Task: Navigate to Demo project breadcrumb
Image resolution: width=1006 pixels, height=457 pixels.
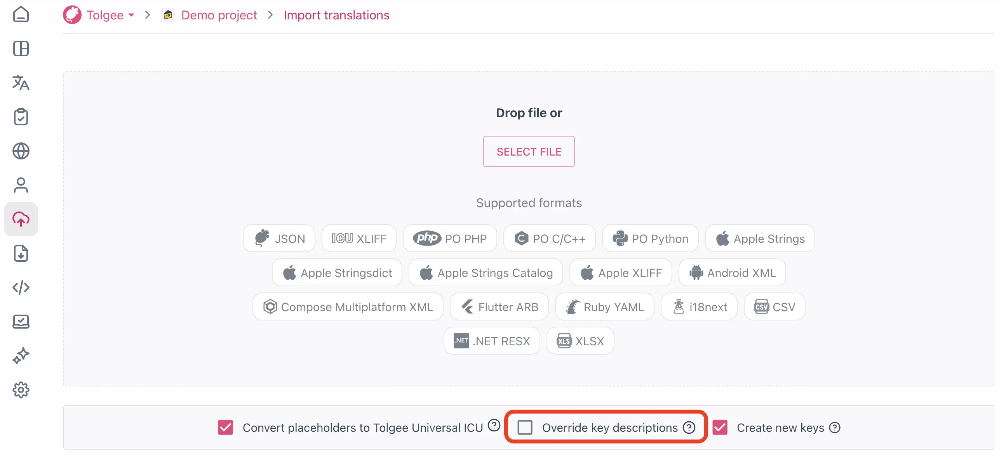Action: (x=219, y=15)
